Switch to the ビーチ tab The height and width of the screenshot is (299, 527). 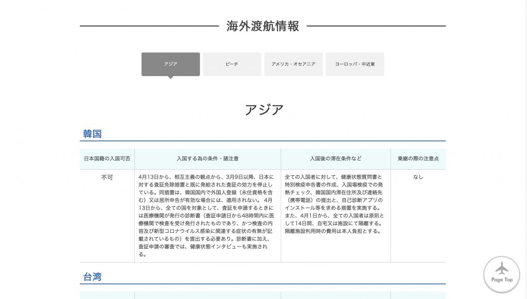pos(232,64)
